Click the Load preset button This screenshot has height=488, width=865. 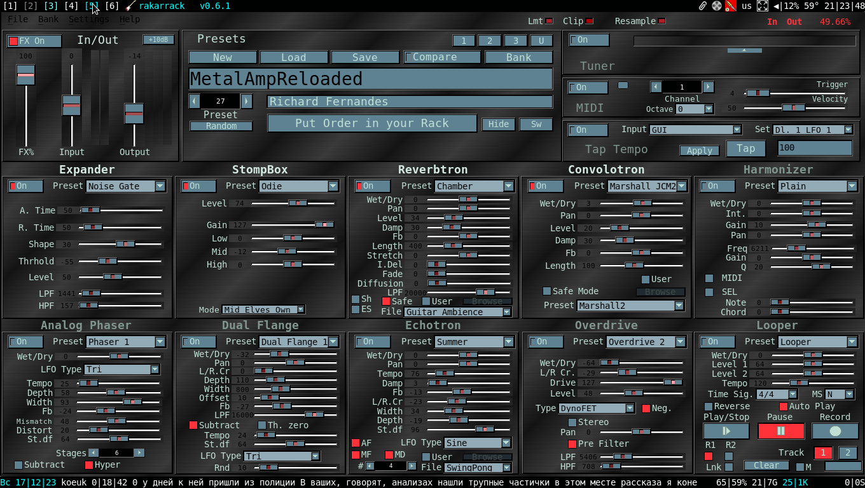click(294, 57)
